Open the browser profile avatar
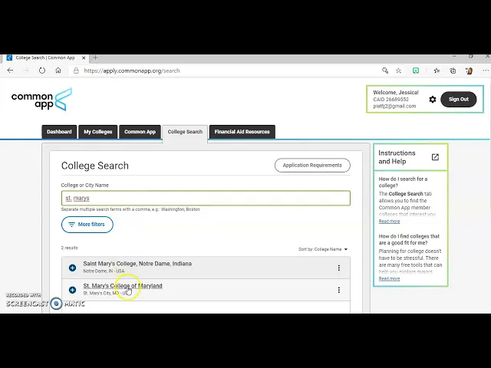491x368 pixels. click(x=469, y=71)
